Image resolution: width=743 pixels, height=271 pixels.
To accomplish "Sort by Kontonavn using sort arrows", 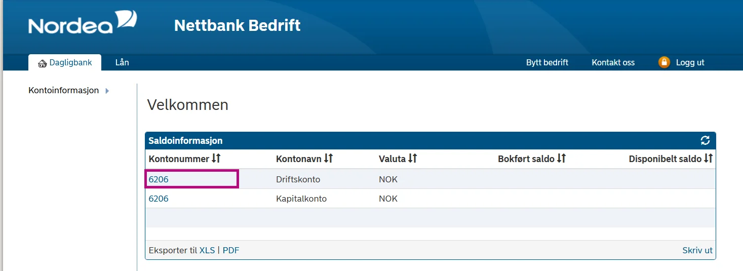I will pyautogui.click(x=328, y=159).
